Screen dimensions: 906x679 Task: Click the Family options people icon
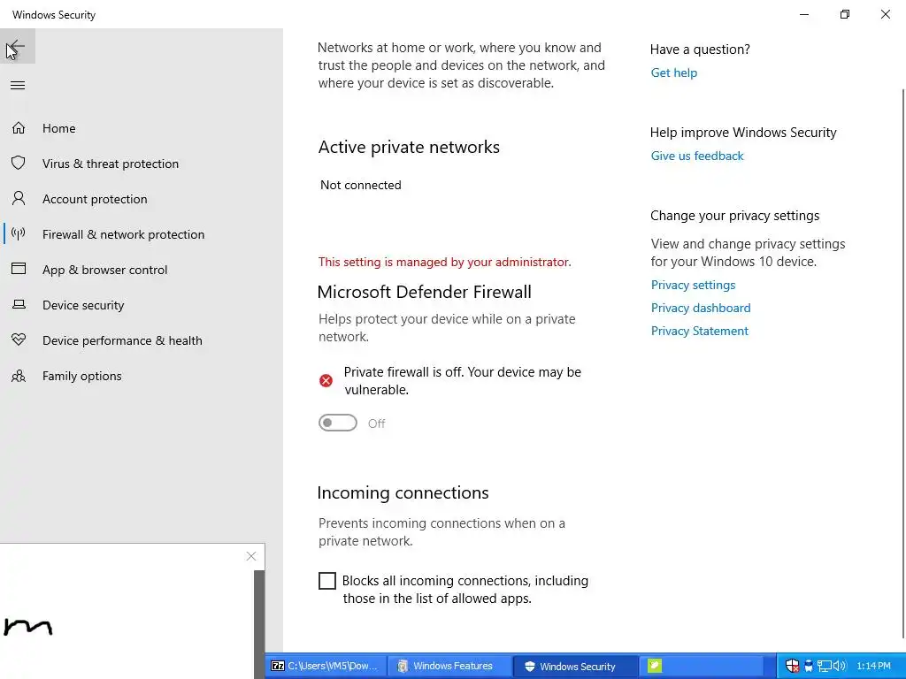tap(19, 376)
